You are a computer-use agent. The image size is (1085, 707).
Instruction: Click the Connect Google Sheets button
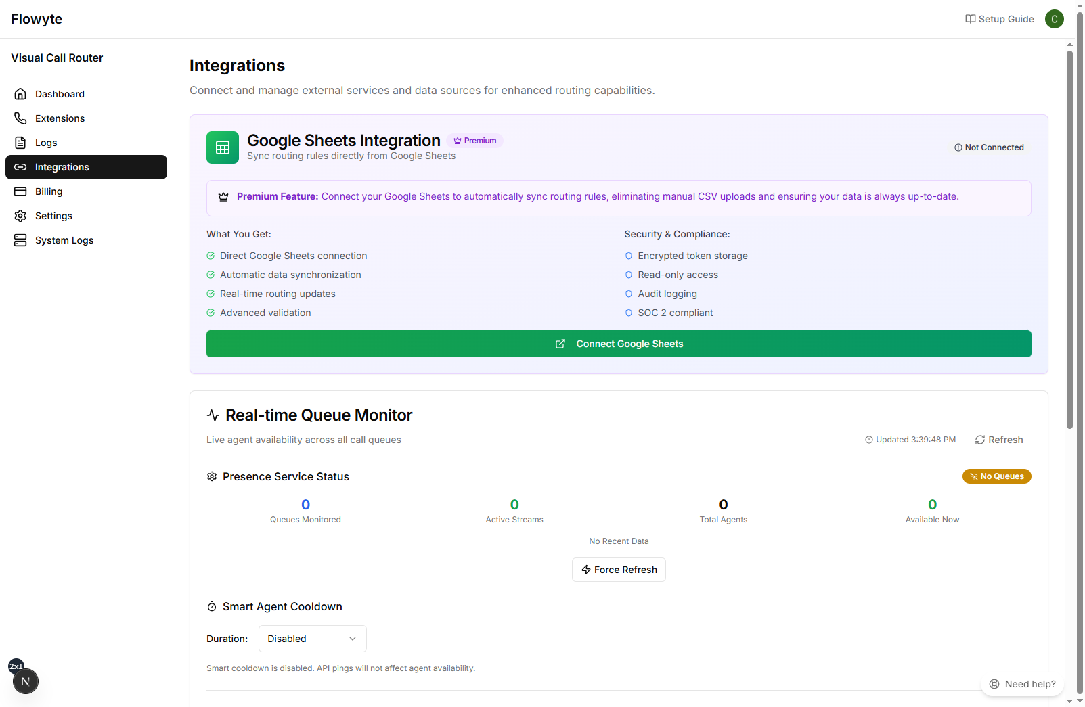tap(618, 344)
